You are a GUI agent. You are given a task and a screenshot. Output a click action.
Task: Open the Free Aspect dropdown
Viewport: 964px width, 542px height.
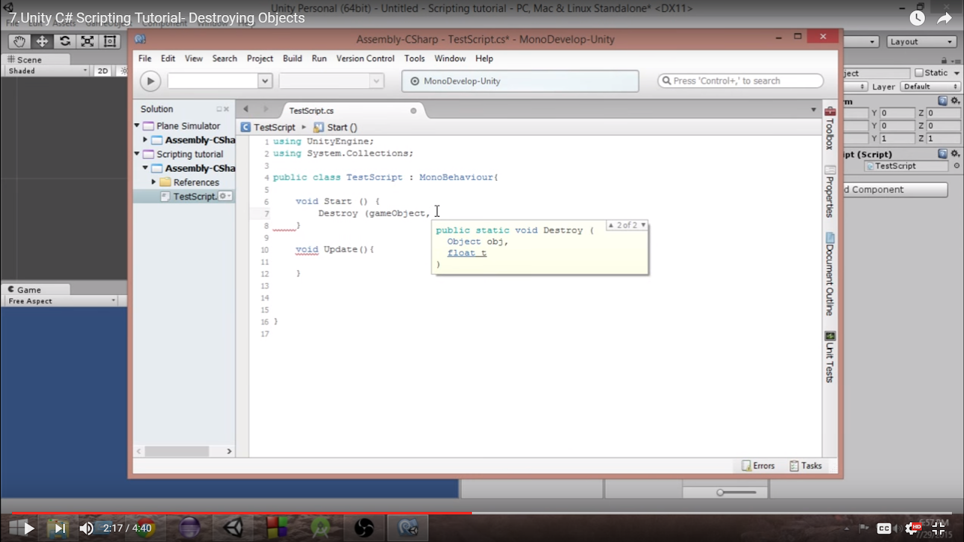(x=61, y=301)
